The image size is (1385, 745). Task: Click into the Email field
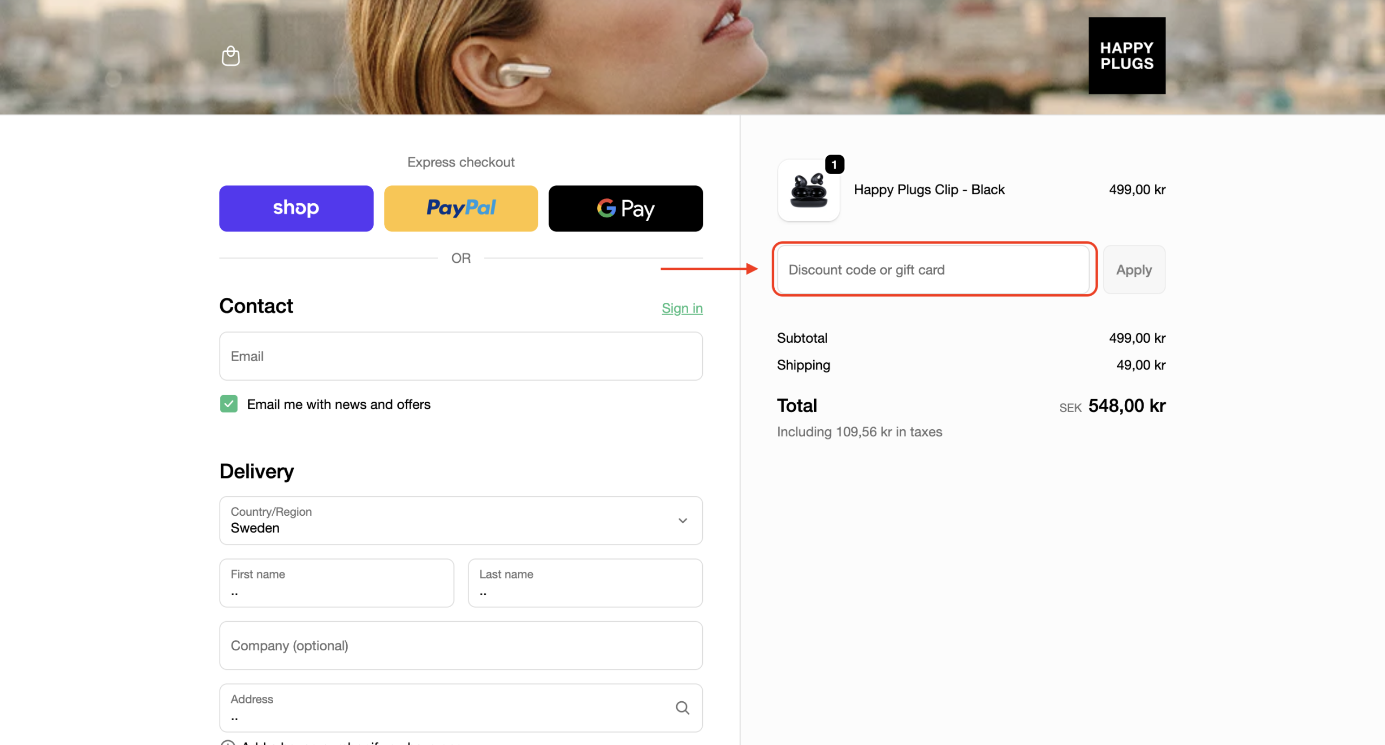point(460,356)
